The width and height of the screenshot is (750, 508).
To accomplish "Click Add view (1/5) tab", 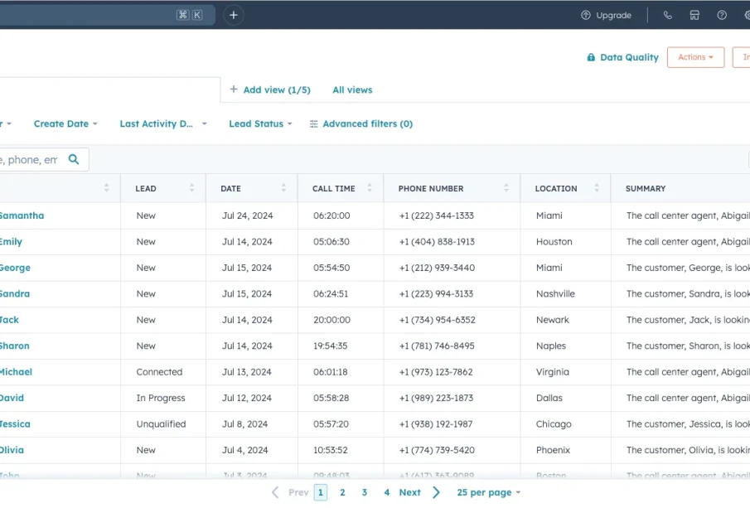I will click(x=270, y=90).
